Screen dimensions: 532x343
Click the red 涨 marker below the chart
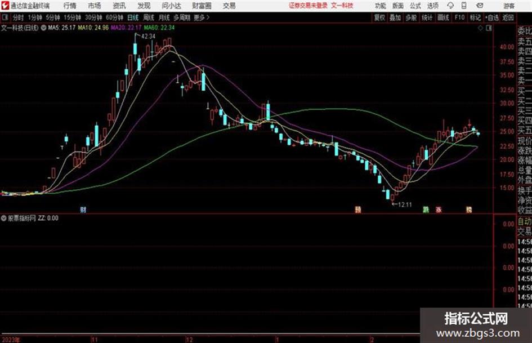[439, 209]
